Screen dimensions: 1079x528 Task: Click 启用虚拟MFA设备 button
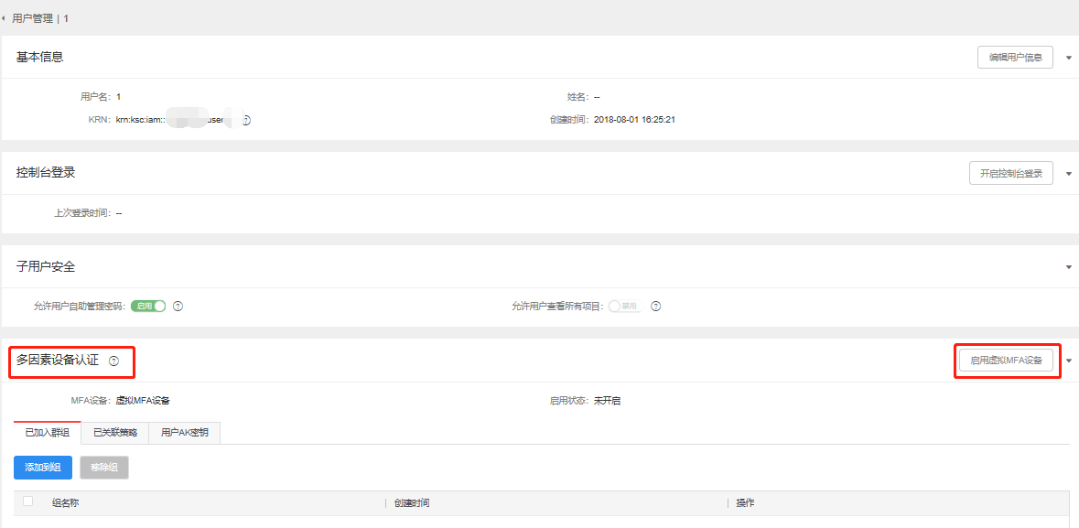1007,361
